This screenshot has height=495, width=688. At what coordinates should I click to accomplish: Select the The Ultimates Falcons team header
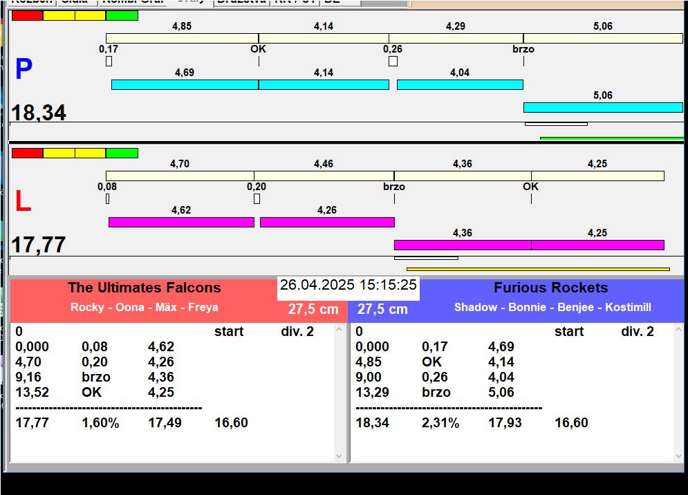click(x=145, y=288)
